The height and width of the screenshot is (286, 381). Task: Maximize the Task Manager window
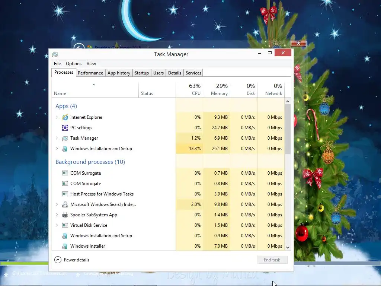point(270,53)
